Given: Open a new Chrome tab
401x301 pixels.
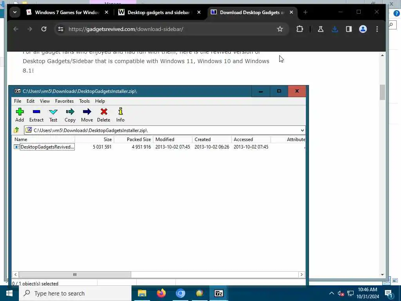Looking at the screenshot, I should tap(305, 12).
